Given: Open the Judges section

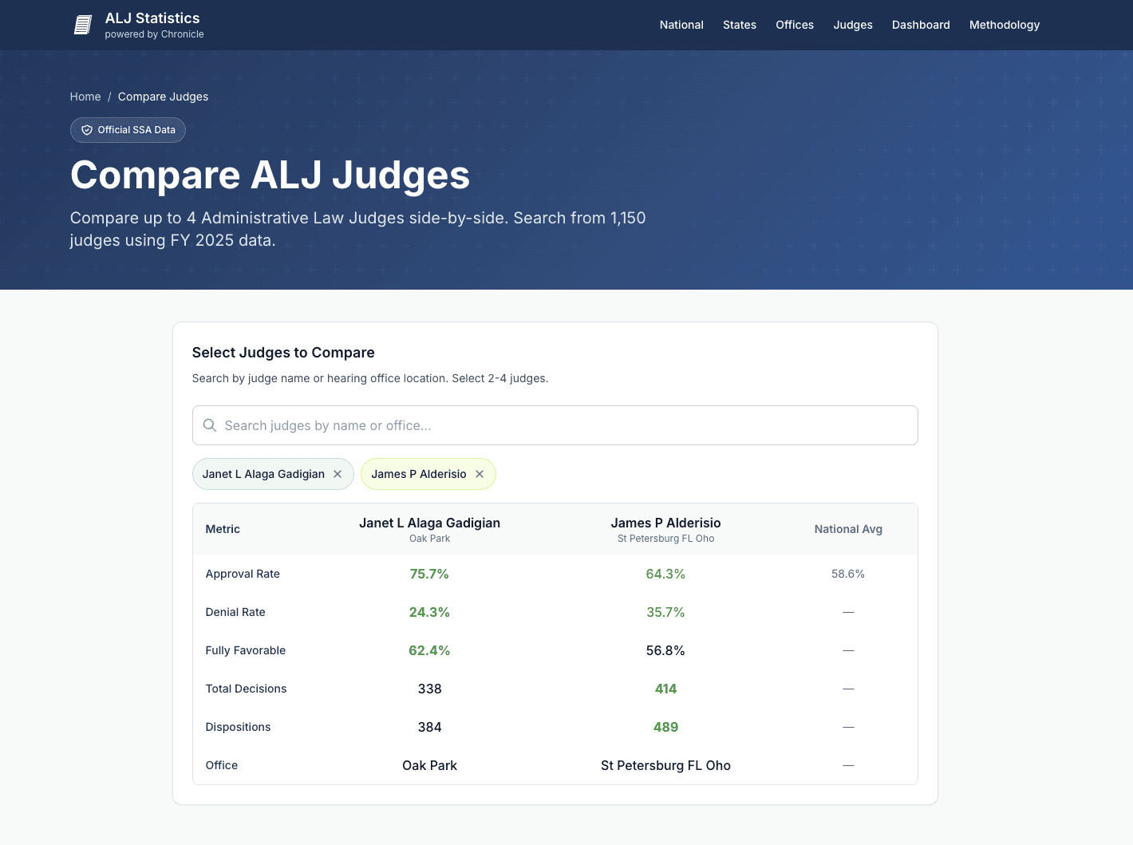Looking at the screenshot, I should point(853,25).
